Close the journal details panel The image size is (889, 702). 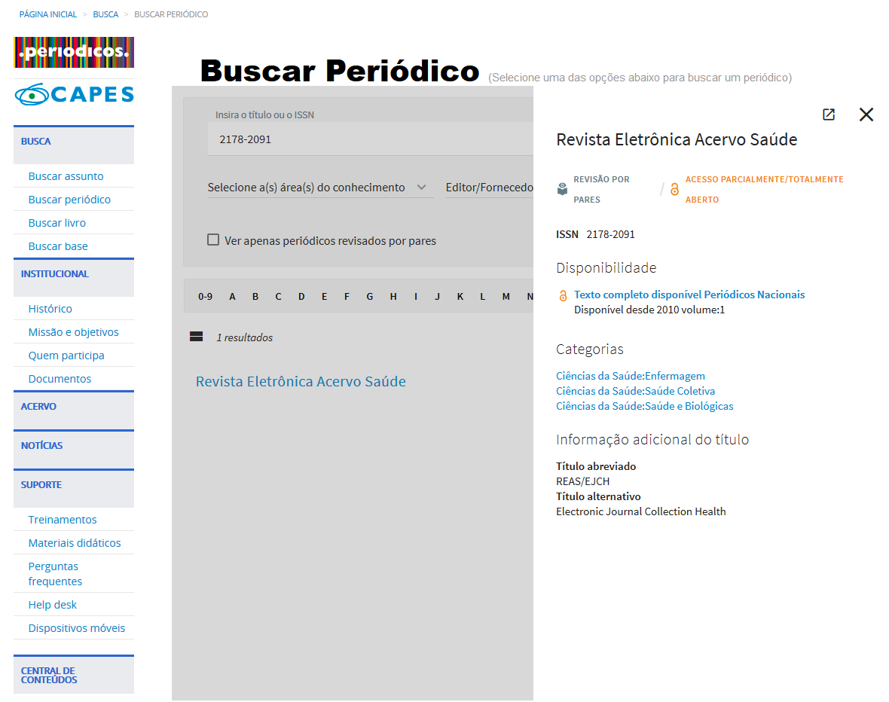(x=866, y=114)
